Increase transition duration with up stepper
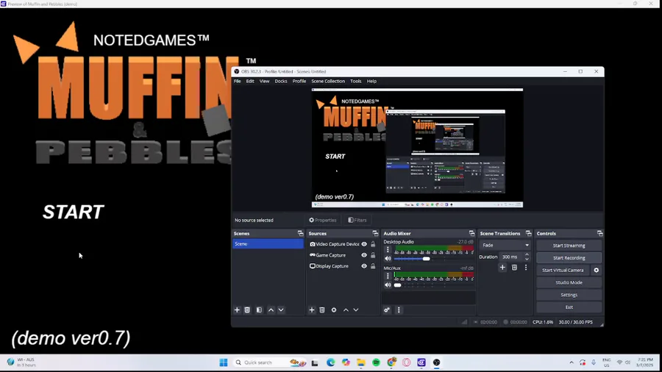 [x=527, y=255]
